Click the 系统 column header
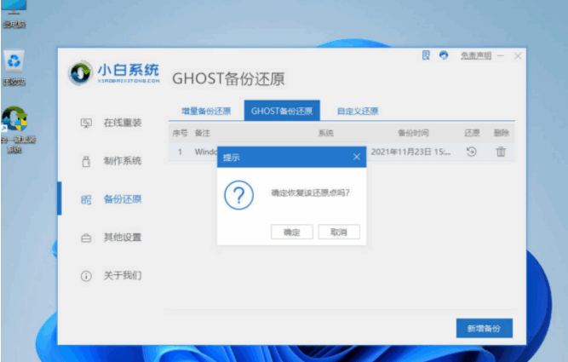Viewport: 568px width, 362px height. [325, 133]
